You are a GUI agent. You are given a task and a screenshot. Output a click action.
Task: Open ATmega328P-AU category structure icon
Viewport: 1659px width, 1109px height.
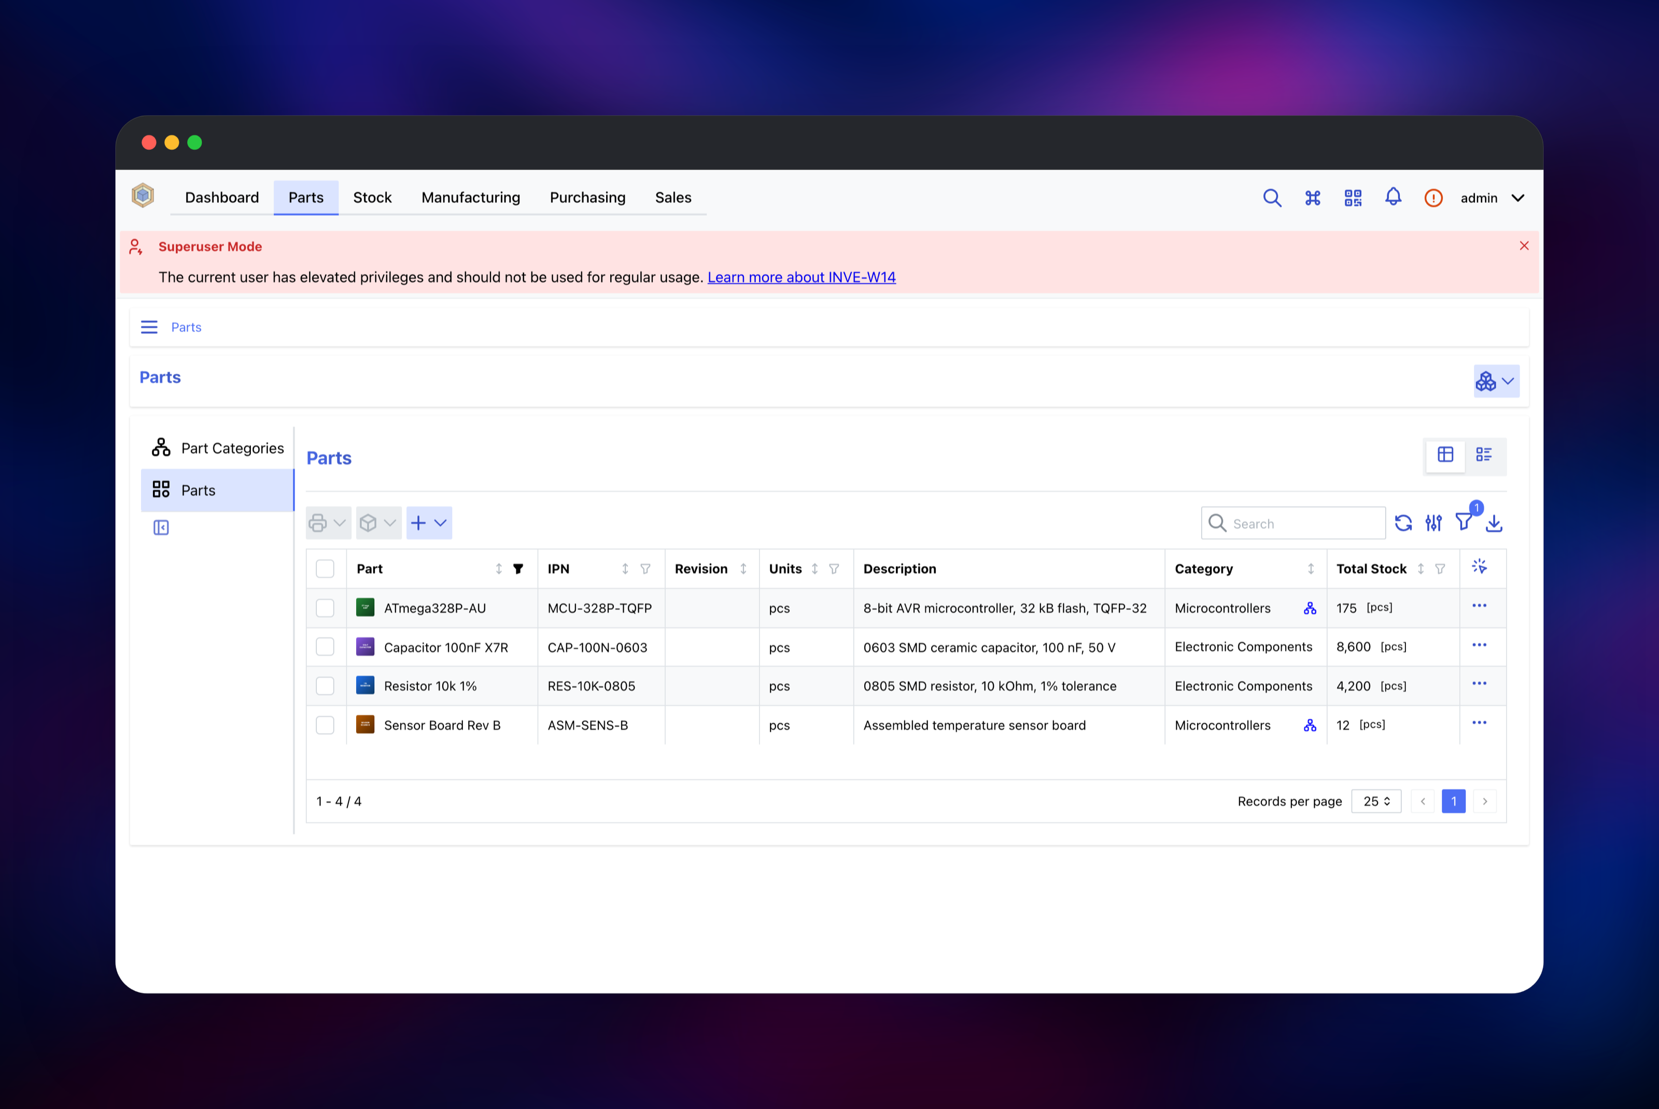(1310, 608)
